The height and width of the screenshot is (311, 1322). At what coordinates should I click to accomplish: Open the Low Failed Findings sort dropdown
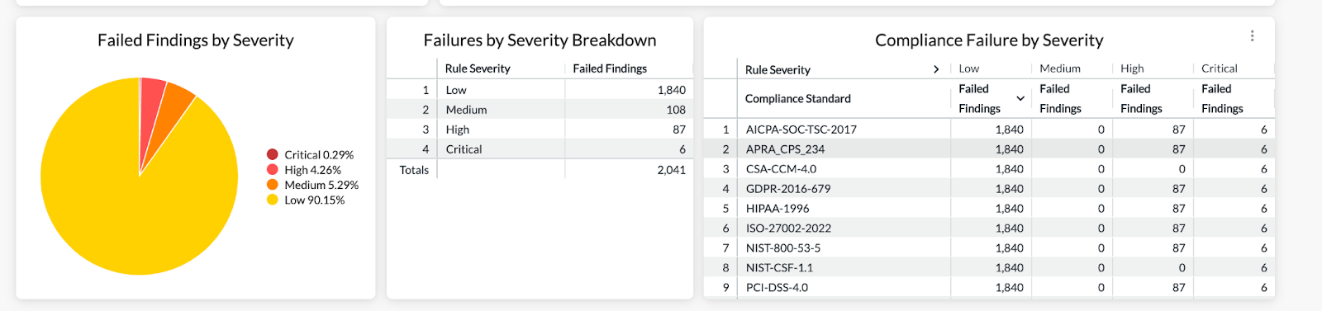(x=1020, y=98)
